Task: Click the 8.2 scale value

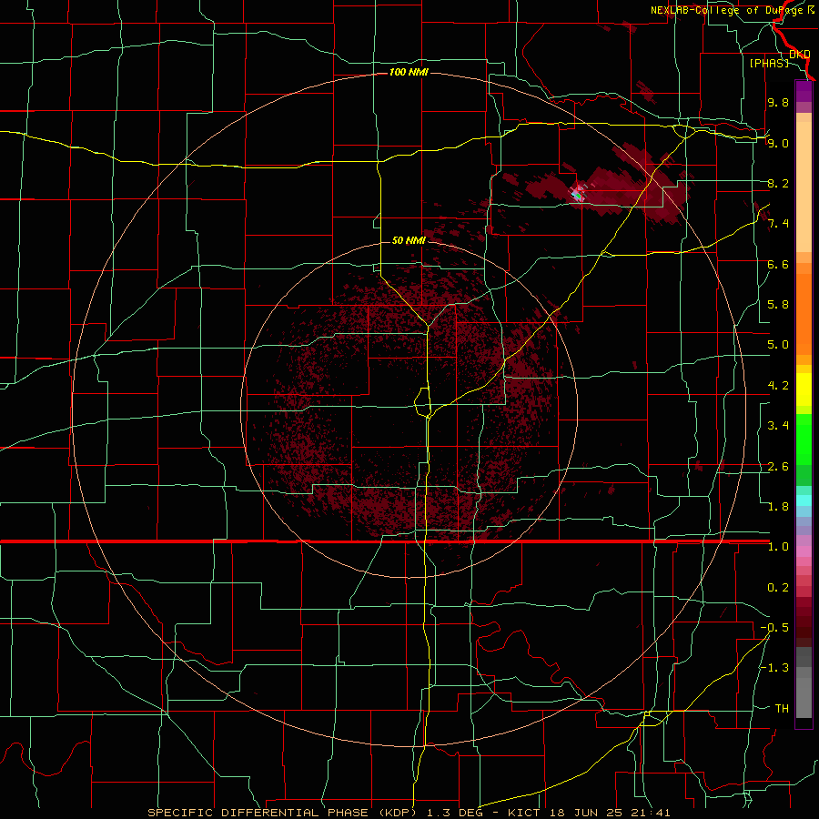Action: click(778, 183)
